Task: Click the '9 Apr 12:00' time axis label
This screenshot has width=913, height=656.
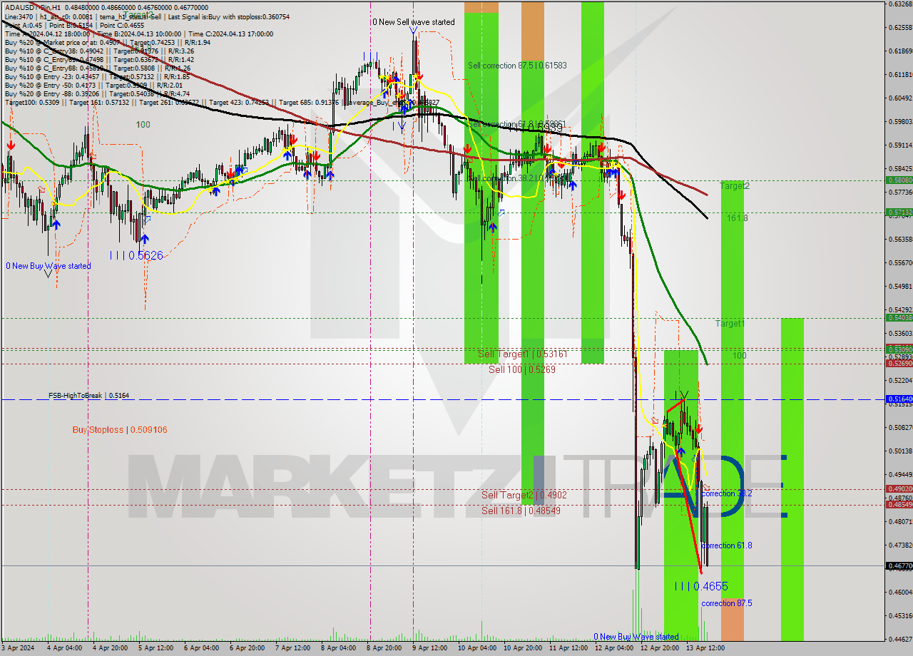Action: pyautogui.click(x=430, y=648)
